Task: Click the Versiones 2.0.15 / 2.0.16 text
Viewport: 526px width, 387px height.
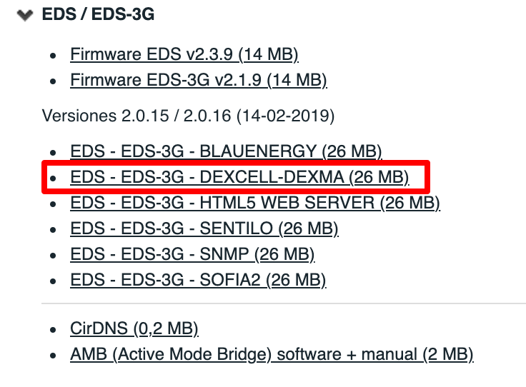Action: (x=188, y=115)
